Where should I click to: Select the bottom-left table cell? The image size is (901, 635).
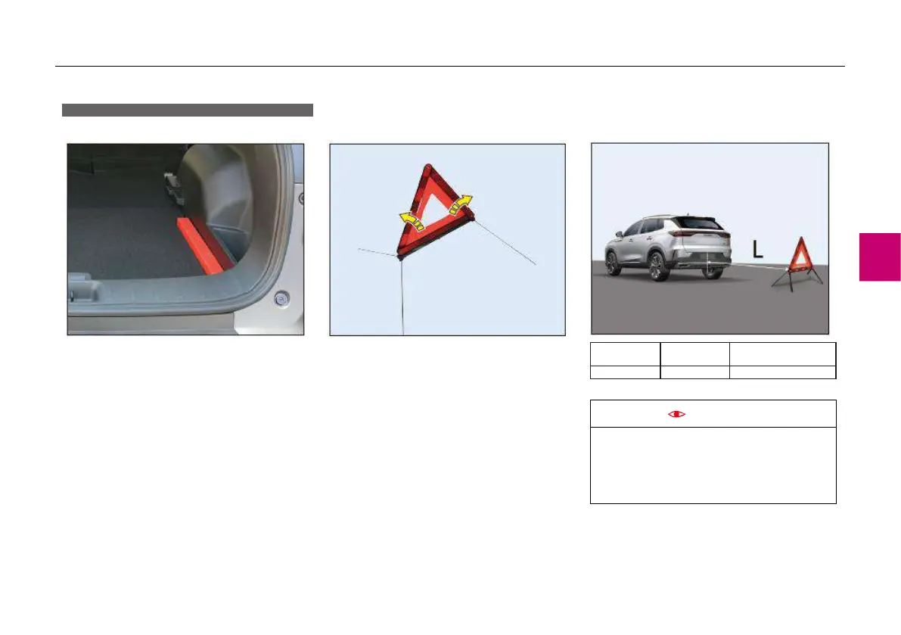click(x=625, y=372)
